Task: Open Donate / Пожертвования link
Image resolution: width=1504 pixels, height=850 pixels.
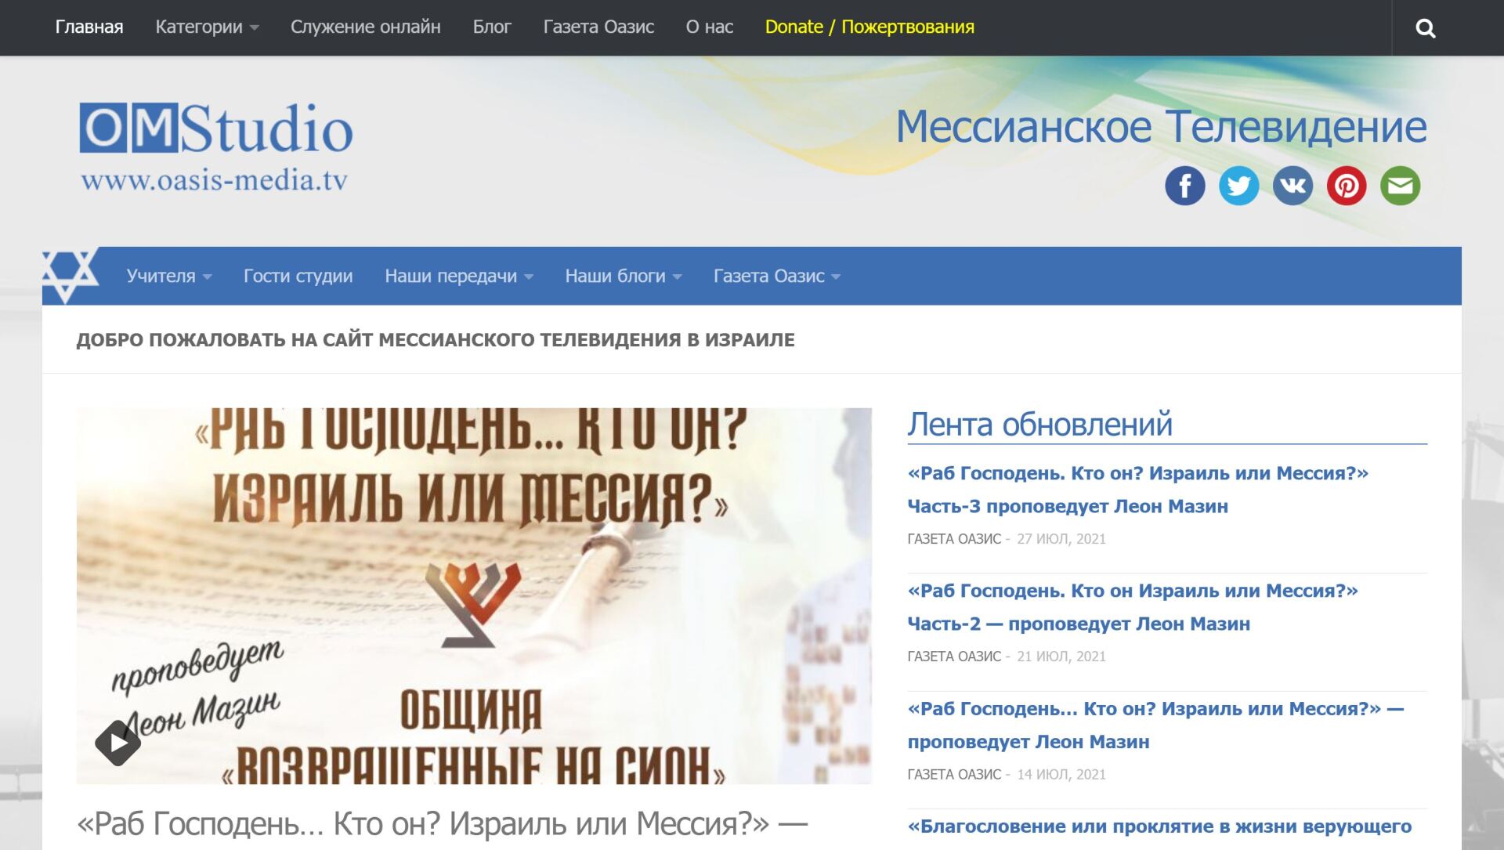Action: tap(869, 27)
